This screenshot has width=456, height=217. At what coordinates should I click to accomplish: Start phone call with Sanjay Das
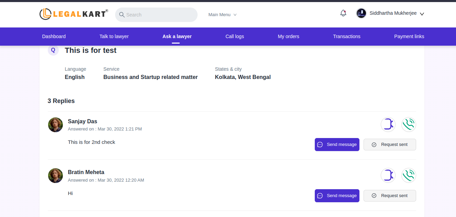tap(409, 124)
